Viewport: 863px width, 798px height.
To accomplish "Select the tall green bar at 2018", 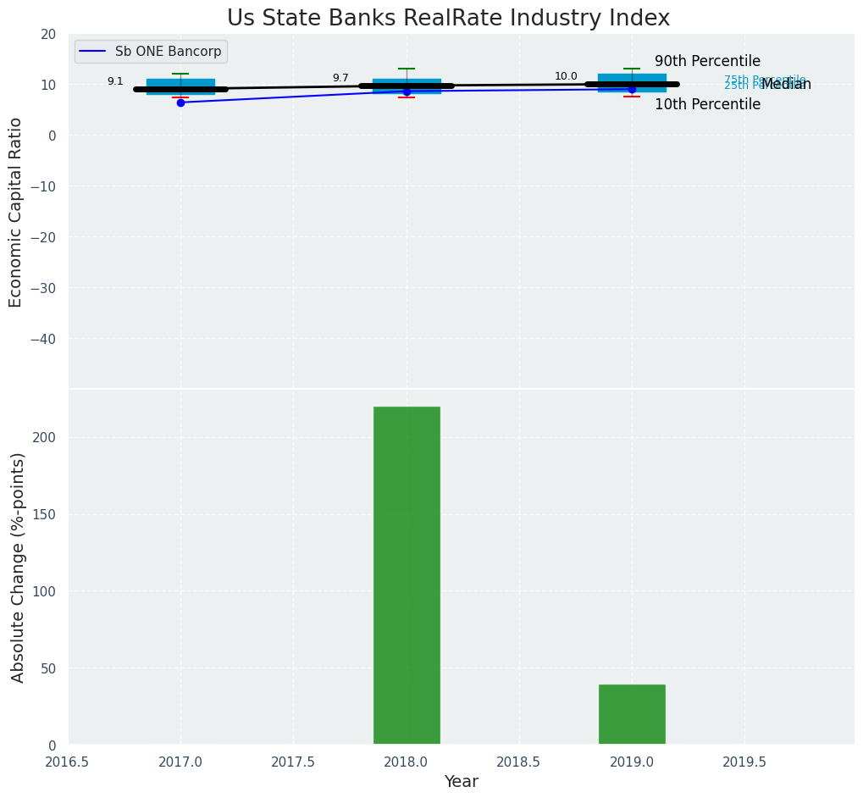I will point(407,575).
